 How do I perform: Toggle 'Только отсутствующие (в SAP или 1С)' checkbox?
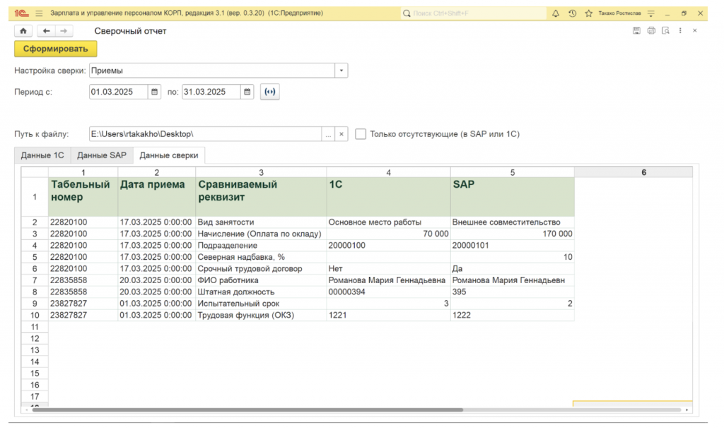click(x=361, y=134)
